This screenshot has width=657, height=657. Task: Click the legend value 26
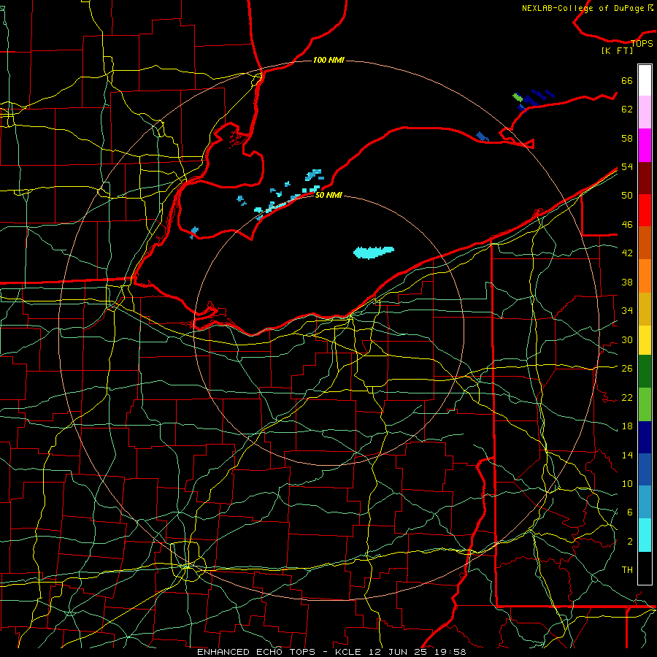(x=627, y=369)
